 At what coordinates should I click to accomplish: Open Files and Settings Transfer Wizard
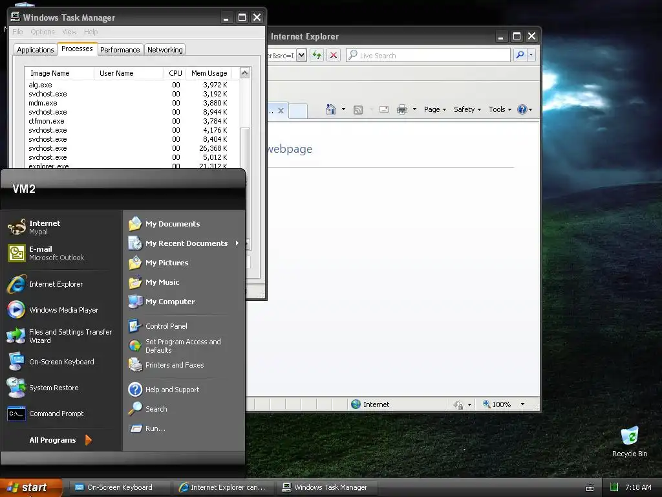pos(60,336)
